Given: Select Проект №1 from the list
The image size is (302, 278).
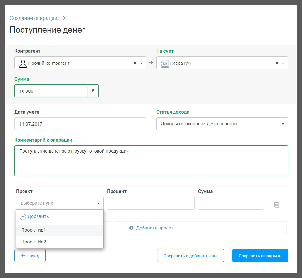Looking at the screenshot, I should pos(33,230).
